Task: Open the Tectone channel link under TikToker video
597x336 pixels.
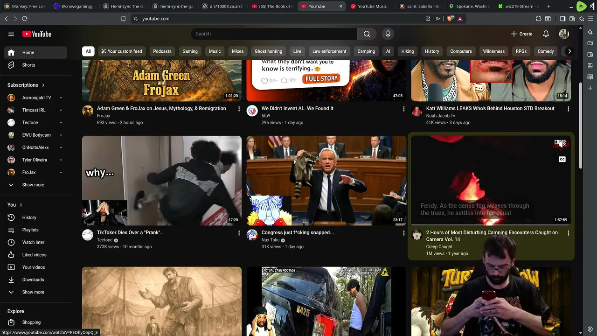Action: [x=104, y=240]
